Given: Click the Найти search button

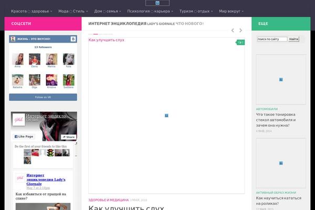Looking at the screenshot, I should [293, 39].
